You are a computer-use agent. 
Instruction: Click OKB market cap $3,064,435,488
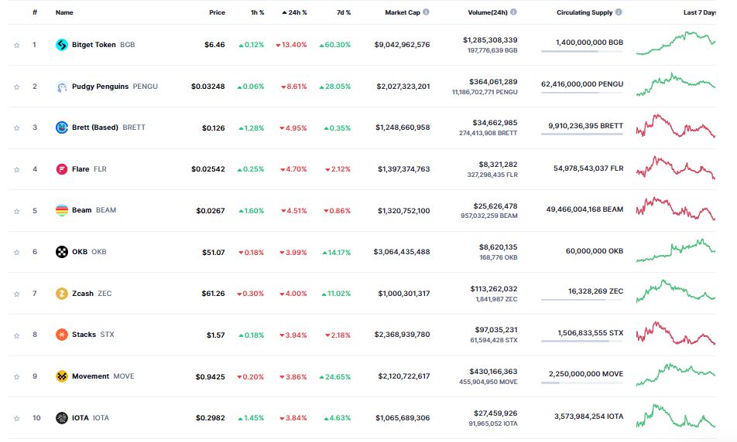point(402,252)
